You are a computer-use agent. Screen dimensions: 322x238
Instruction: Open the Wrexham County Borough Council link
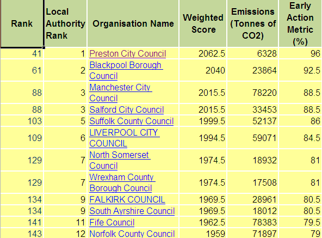122,182
